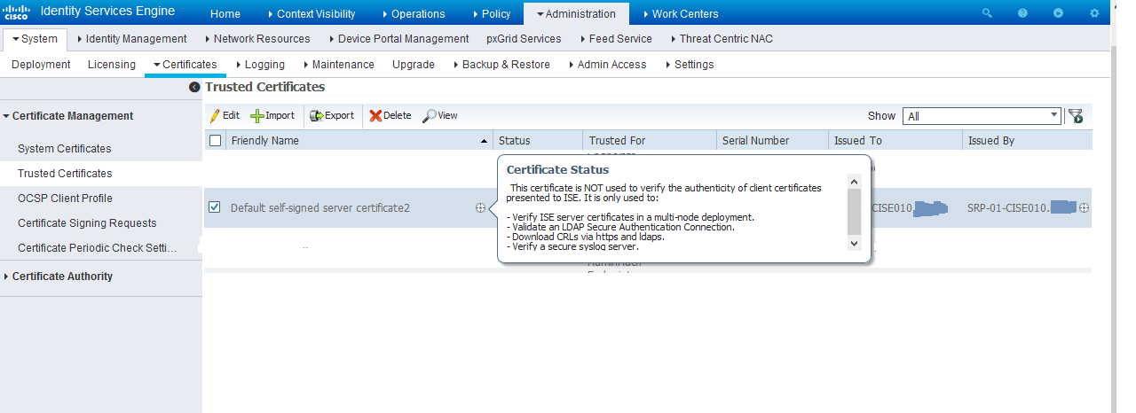Check the Default self-signed server certificate2 checkbox
This screenshot has height=413, width=1136.
click(215, 206)
